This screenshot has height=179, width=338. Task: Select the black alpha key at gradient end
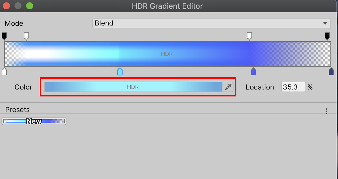327,36
